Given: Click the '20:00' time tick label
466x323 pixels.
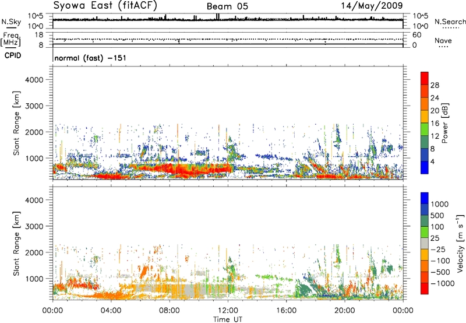Looking at the screenshot, I should tap(344, 311).
